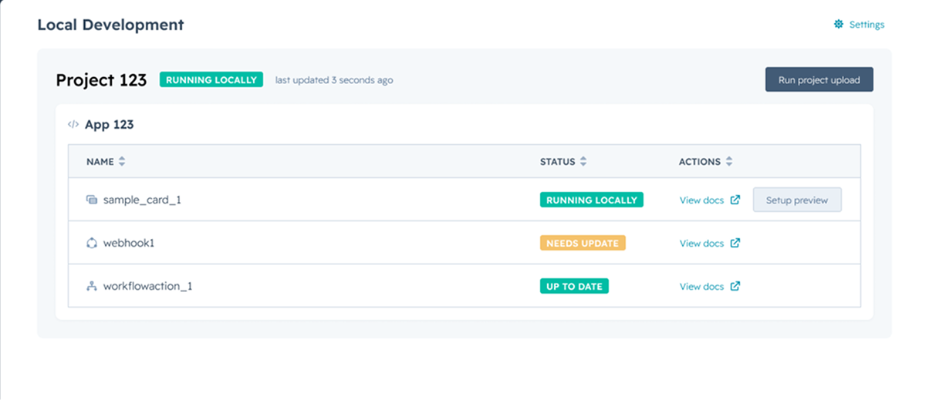The image size is (929, 400).
Task: Select the webhook1 name text
Action: pos(129,243)
